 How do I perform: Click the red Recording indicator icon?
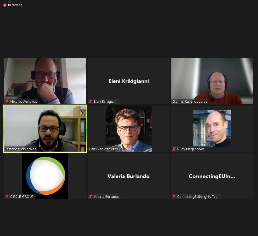click(x=5, y=5)
